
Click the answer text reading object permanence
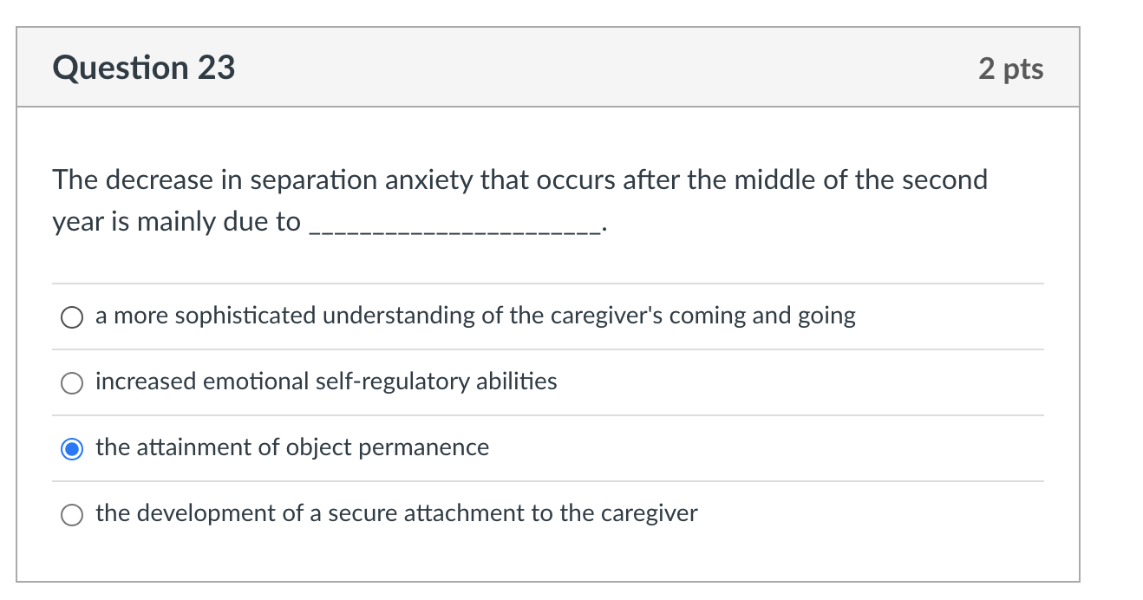[292, 447]
